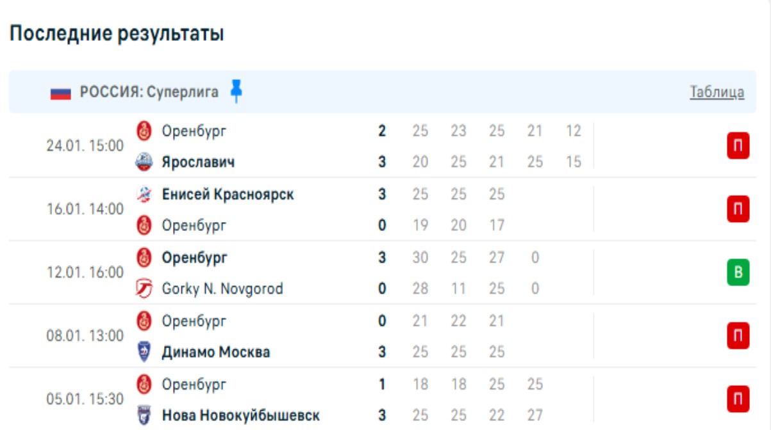Select the Енисей Красноярск team name

[228, 194]
